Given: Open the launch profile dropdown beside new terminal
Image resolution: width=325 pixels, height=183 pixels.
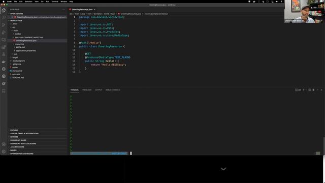Looking at the screenshot, I should [x=306, y=90].
